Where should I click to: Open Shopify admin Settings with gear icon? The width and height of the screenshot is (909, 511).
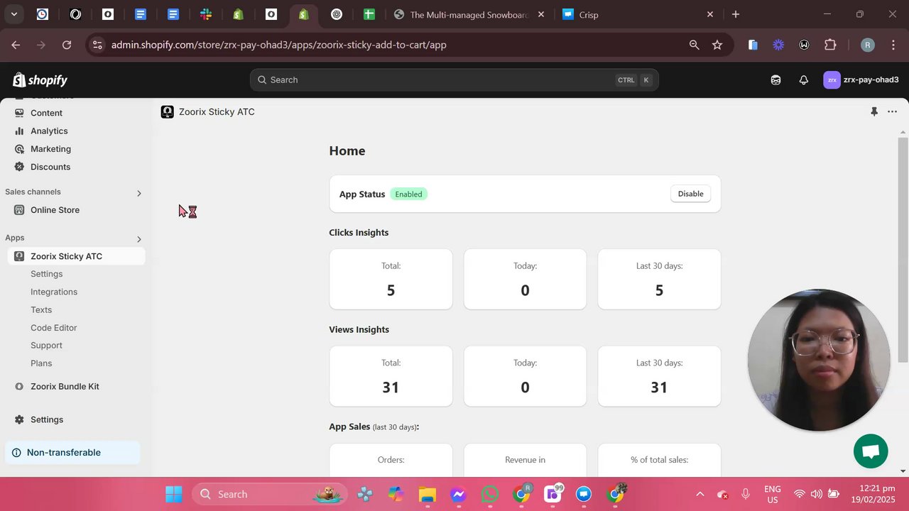[47, 419]
